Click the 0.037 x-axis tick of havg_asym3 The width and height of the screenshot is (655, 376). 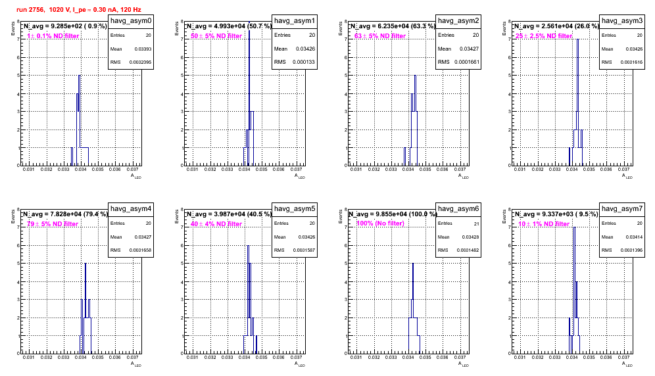(623, 169)
